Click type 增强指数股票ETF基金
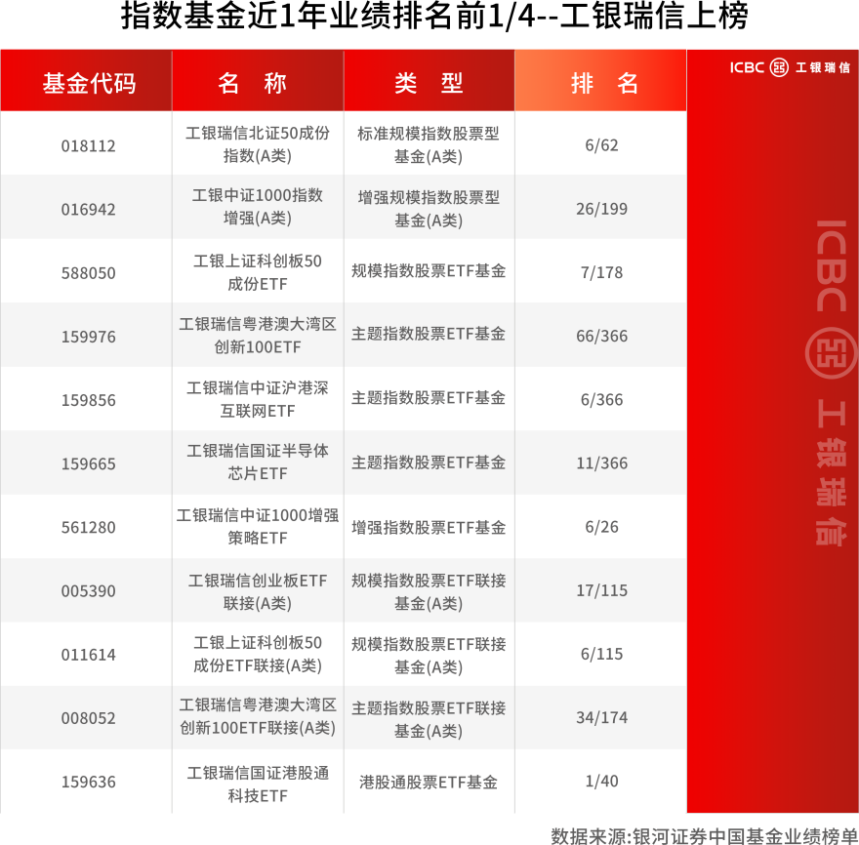The width and height of the screenshot is (859, 845). pyautogui.click(x=429, y=528)
